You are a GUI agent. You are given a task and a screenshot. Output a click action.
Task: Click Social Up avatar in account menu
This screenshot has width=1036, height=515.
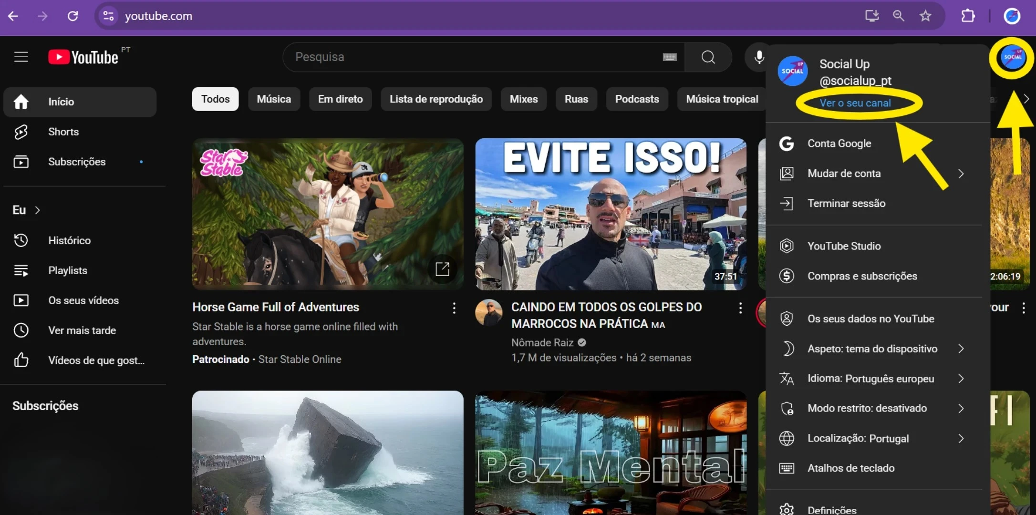point(792,72)
